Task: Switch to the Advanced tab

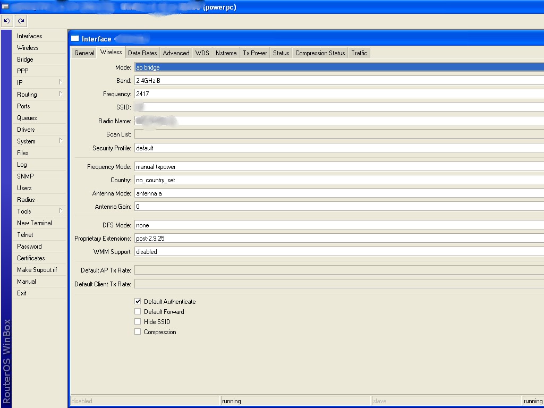Action: (176, 53)
